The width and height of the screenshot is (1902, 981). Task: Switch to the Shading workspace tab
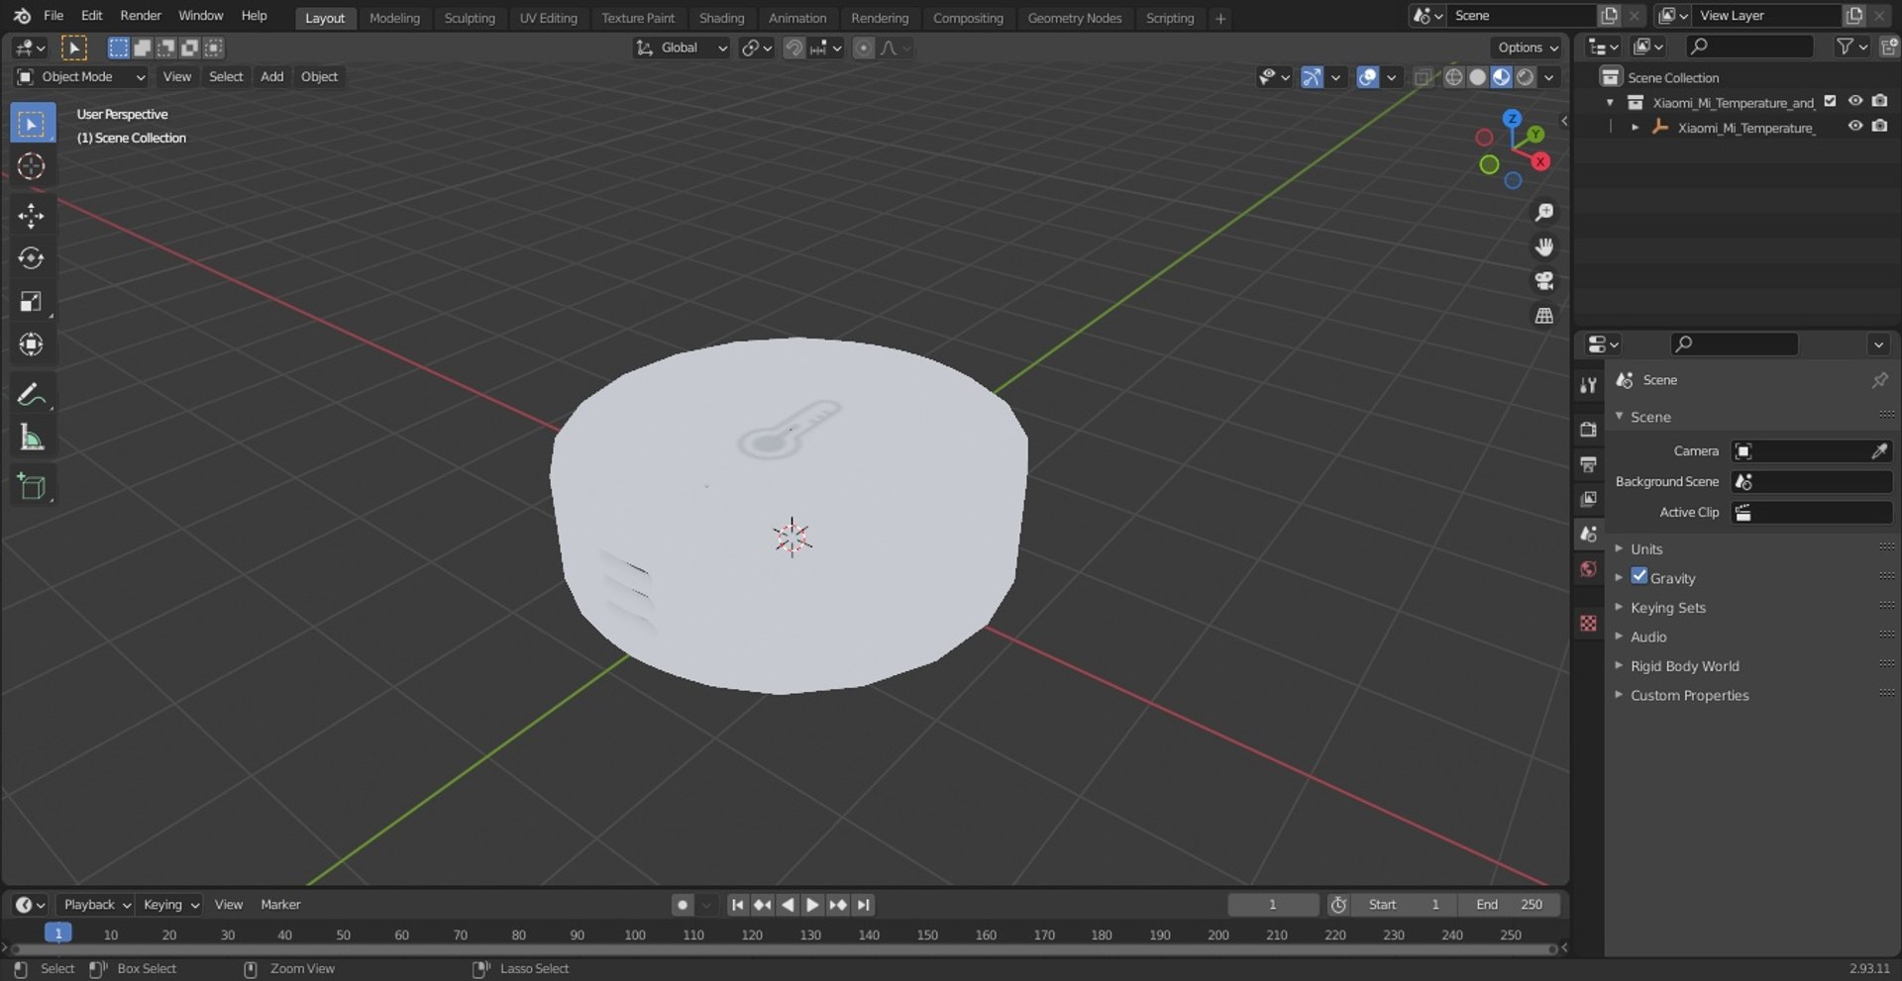(x=721, y=18)
